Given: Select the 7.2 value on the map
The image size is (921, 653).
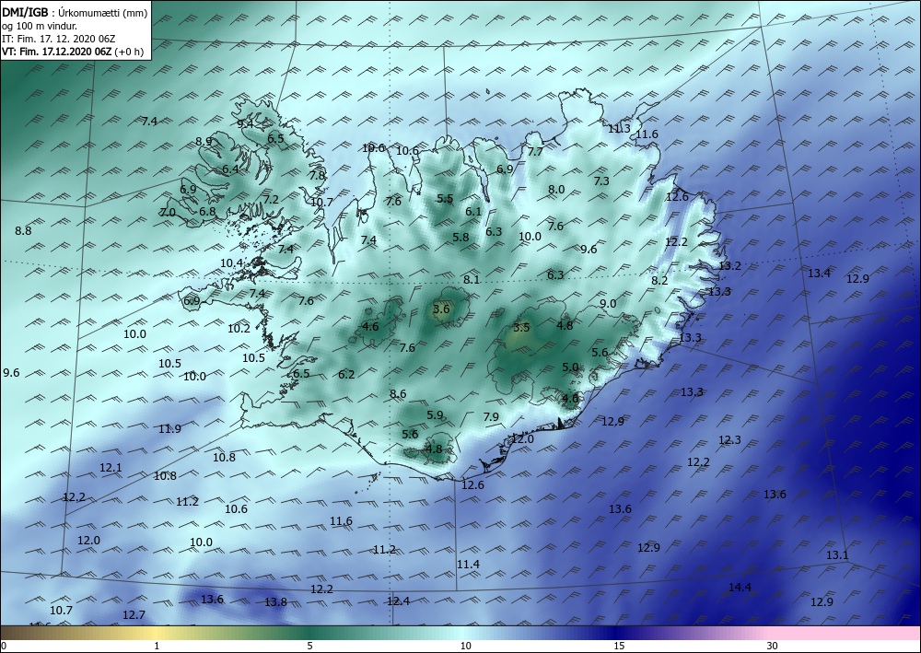Looking at the screenshot, I should 271,200.
